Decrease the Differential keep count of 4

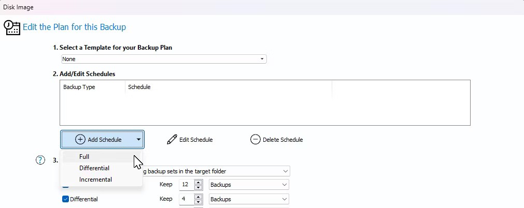click(198, 202)
